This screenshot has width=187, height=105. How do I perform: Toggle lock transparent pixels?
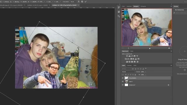[126, 75]
